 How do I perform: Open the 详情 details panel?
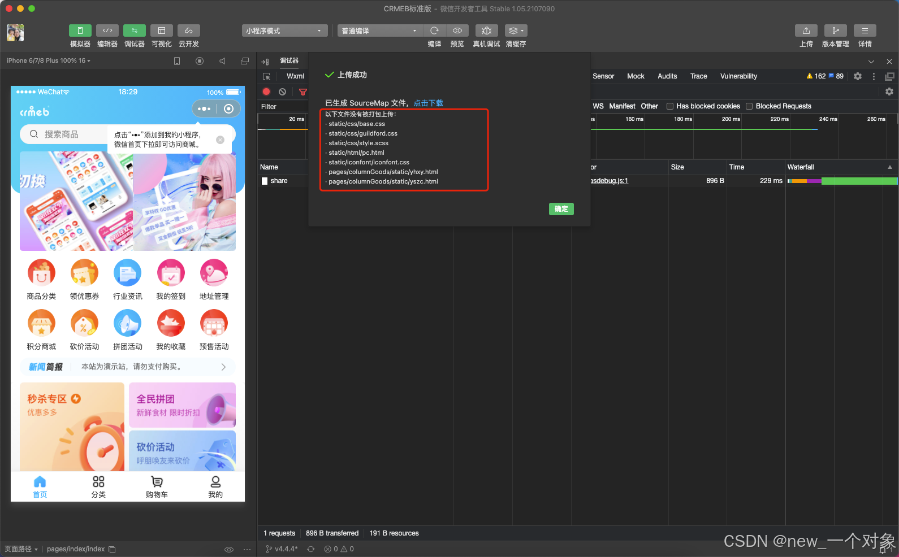(x=865, y=31)
